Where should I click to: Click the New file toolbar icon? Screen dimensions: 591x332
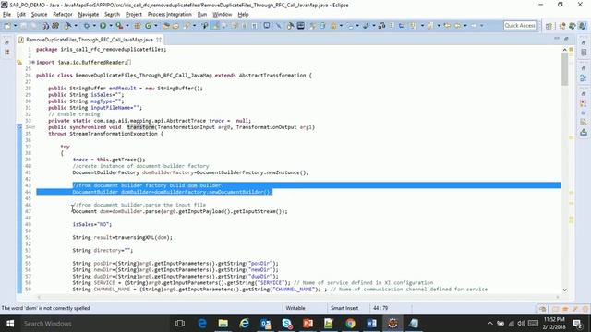tap(7, 26)
